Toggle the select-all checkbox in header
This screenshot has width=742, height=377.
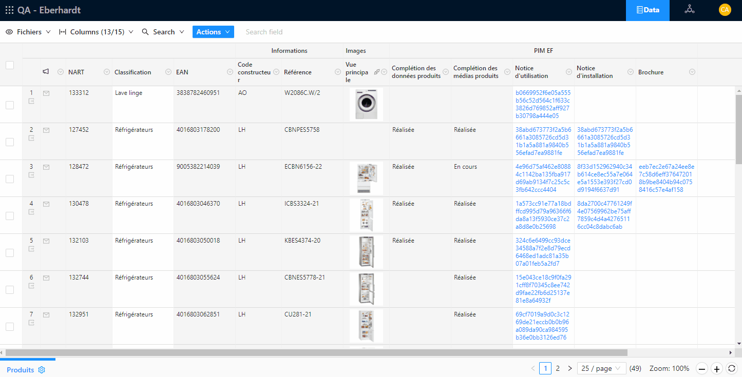[x=9, y=64]
